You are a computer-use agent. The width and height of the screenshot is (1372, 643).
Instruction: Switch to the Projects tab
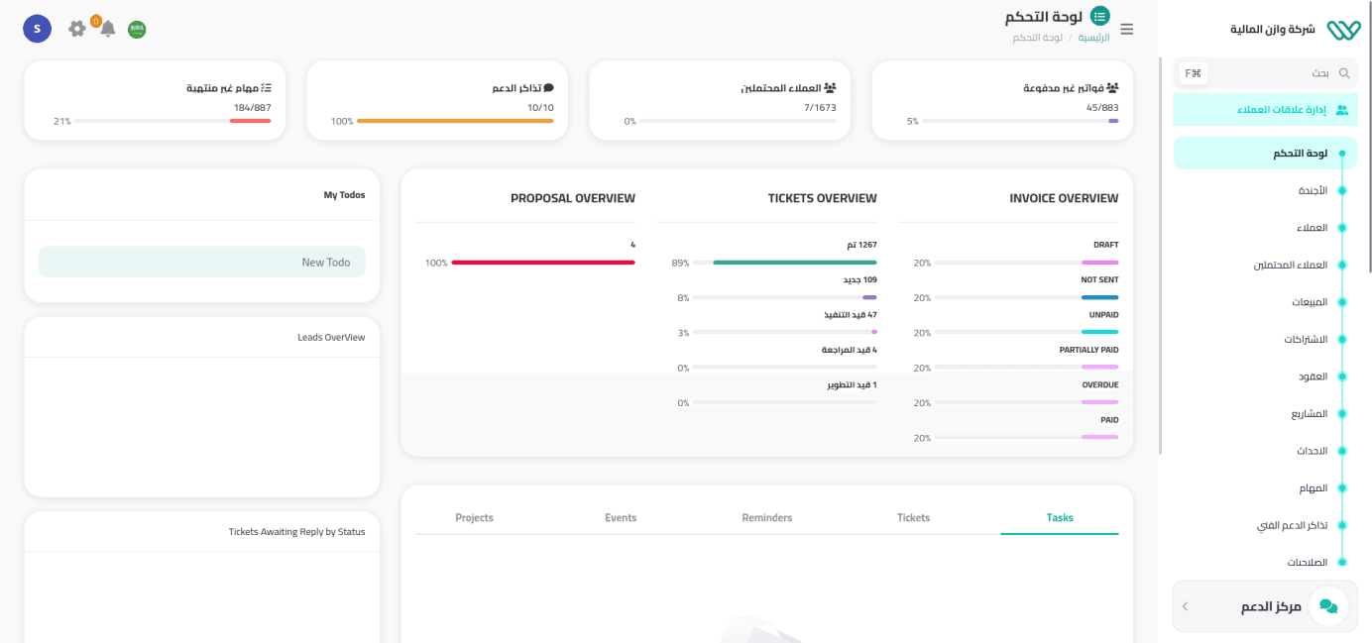[x=474, y=517]
